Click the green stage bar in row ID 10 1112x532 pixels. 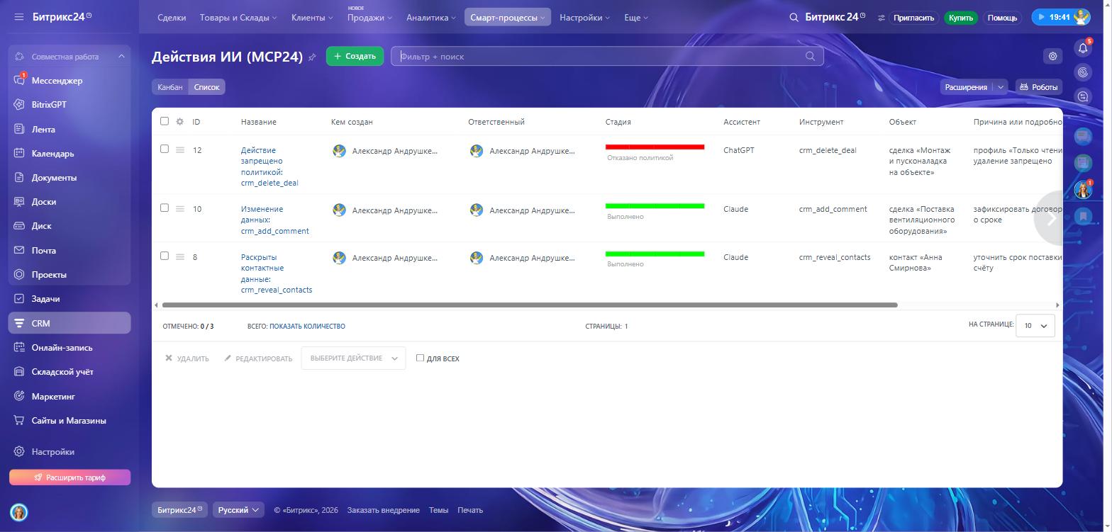655,206
